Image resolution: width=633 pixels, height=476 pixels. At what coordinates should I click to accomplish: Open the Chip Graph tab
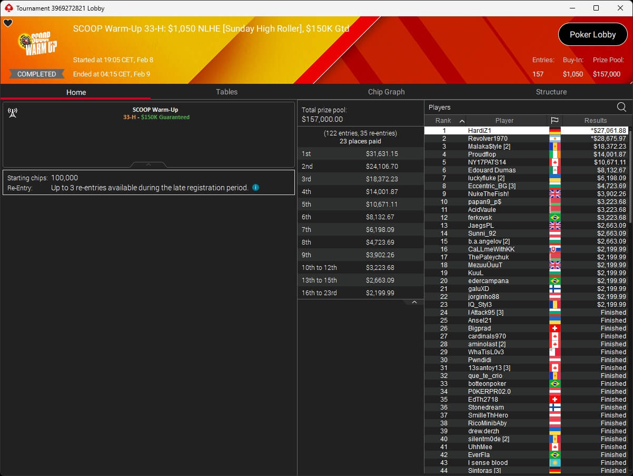[386, 92]
